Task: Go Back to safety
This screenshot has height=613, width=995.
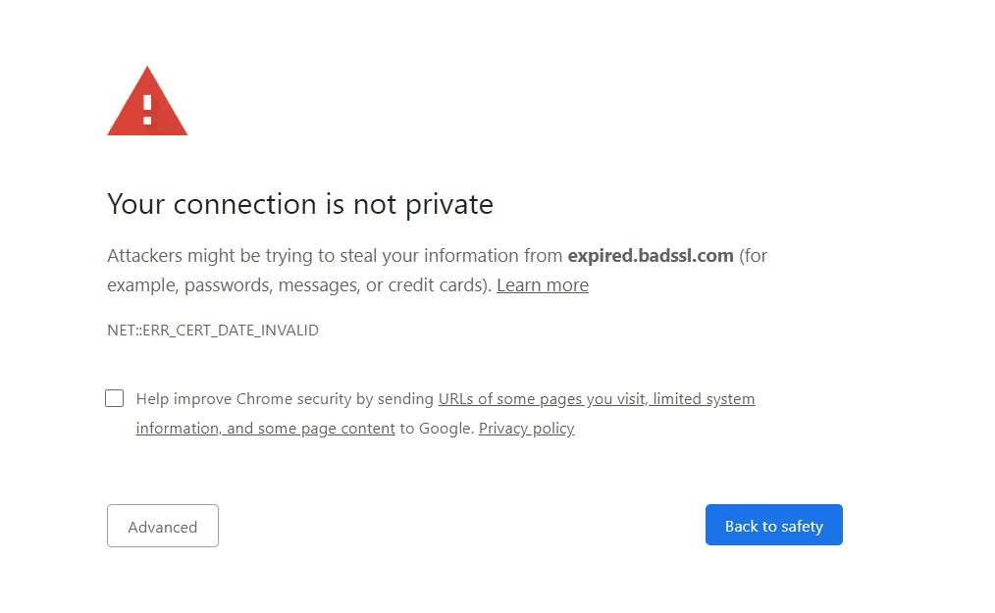Action: click(x=773, y=525)
